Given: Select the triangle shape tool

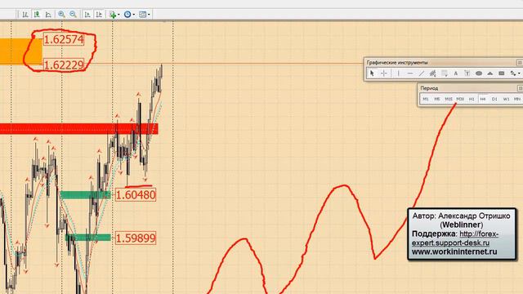Looking at the screenshot, I should 490,73.
